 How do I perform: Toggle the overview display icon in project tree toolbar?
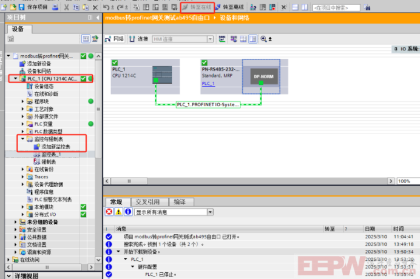[86, 39]
